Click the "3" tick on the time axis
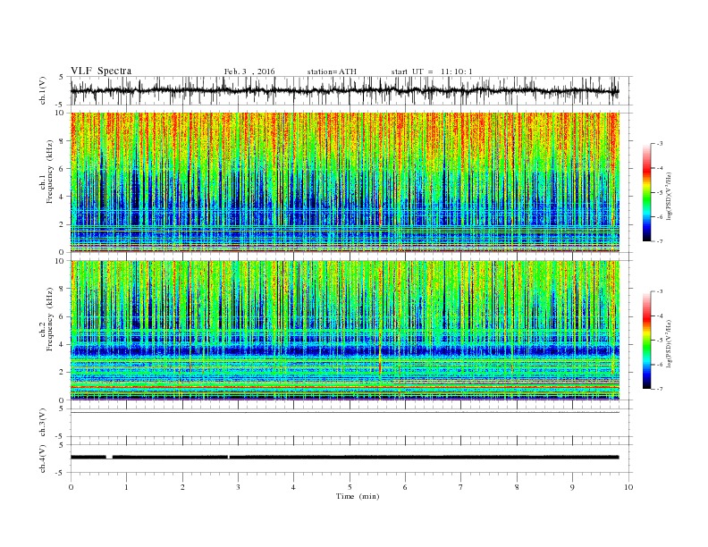The image size is (708, 547). [238, 487]
